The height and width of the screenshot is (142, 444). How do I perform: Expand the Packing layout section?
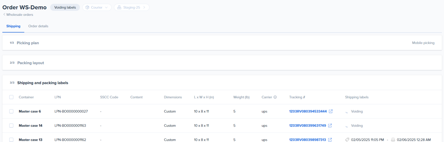(x=31, y=63)
